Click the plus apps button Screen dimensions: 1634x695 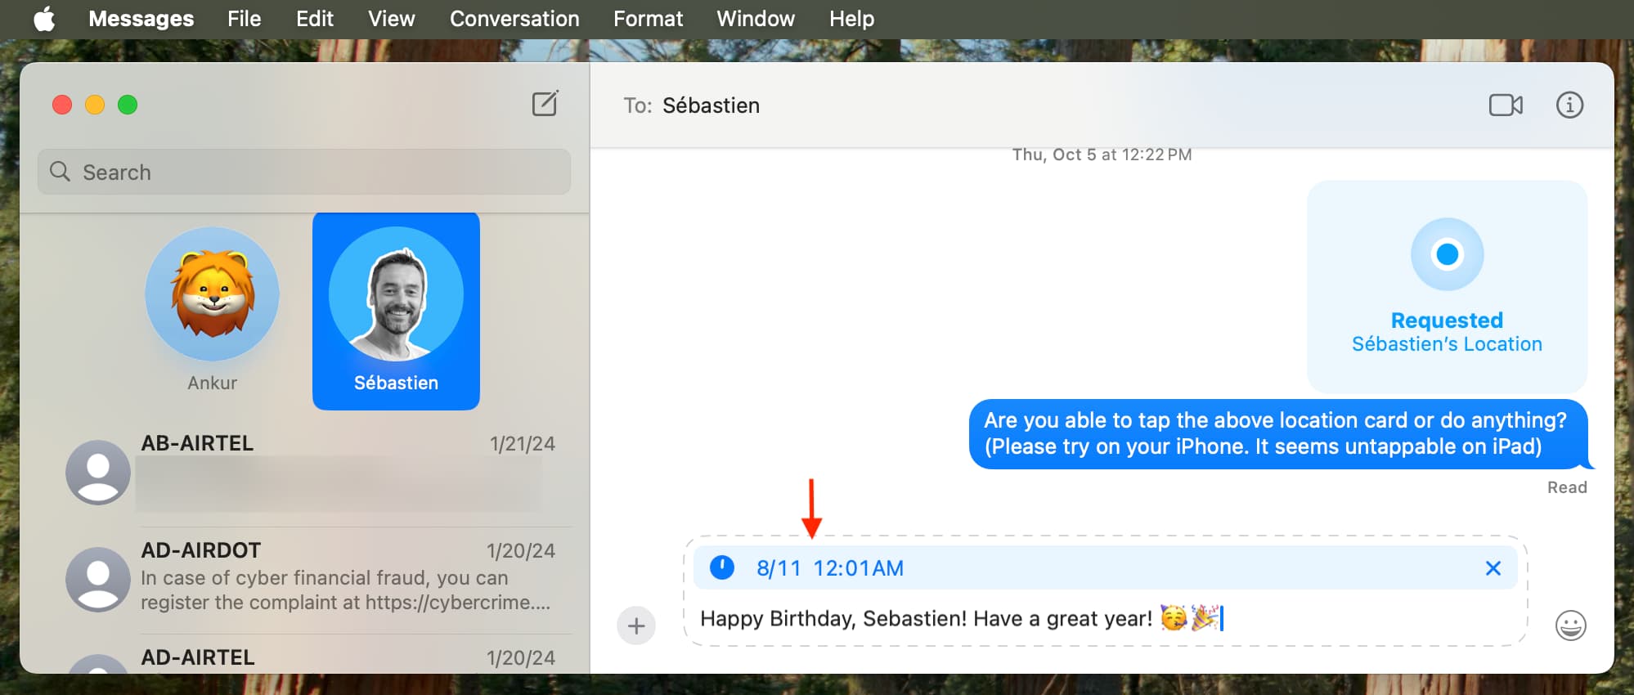[x=636, y=626]
